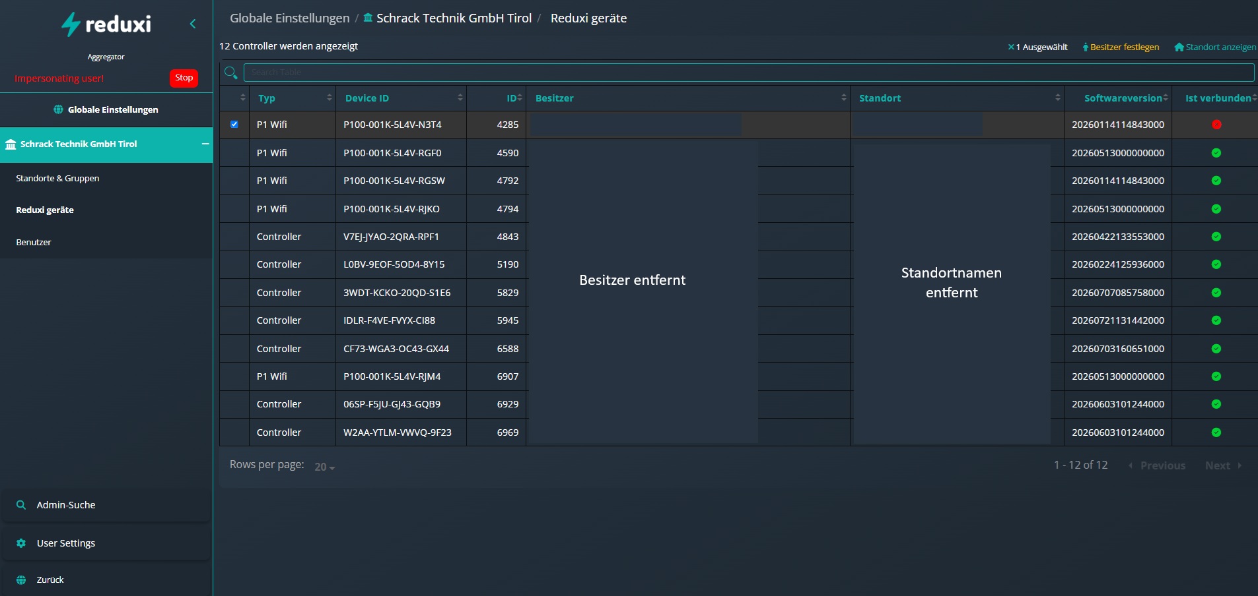
Task: Click the green status dot for ID 4792
Action: [x=1216, y=181]
